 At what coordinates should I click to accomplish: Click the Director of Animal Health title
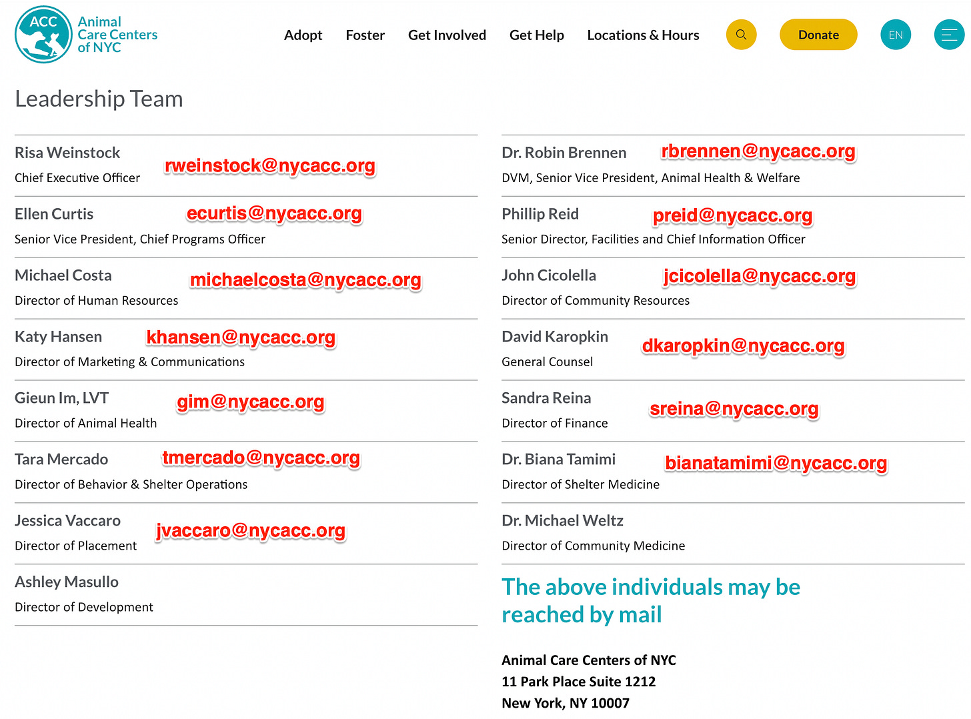coord(86,424)
